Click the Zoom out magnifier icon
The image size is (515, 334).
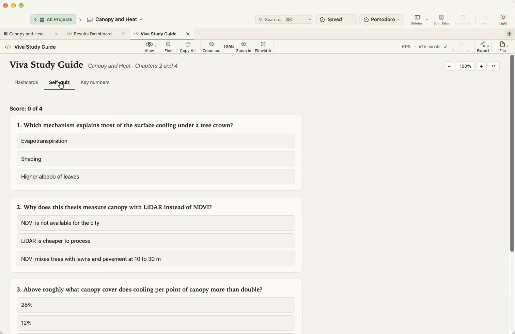point(212,45)
